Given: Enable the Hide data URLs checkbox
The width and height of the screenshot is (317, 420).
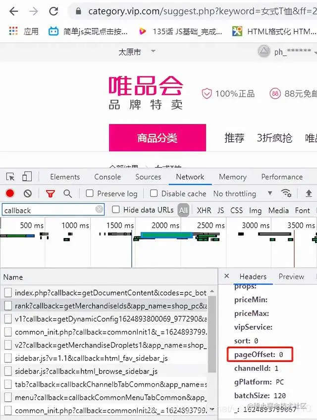Looking at the screenshot, I should [x=115, y=209].
